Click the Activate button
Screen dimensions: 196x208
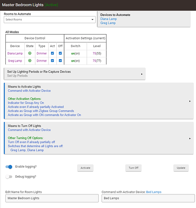pyautogui.click(x=85, y=168)
